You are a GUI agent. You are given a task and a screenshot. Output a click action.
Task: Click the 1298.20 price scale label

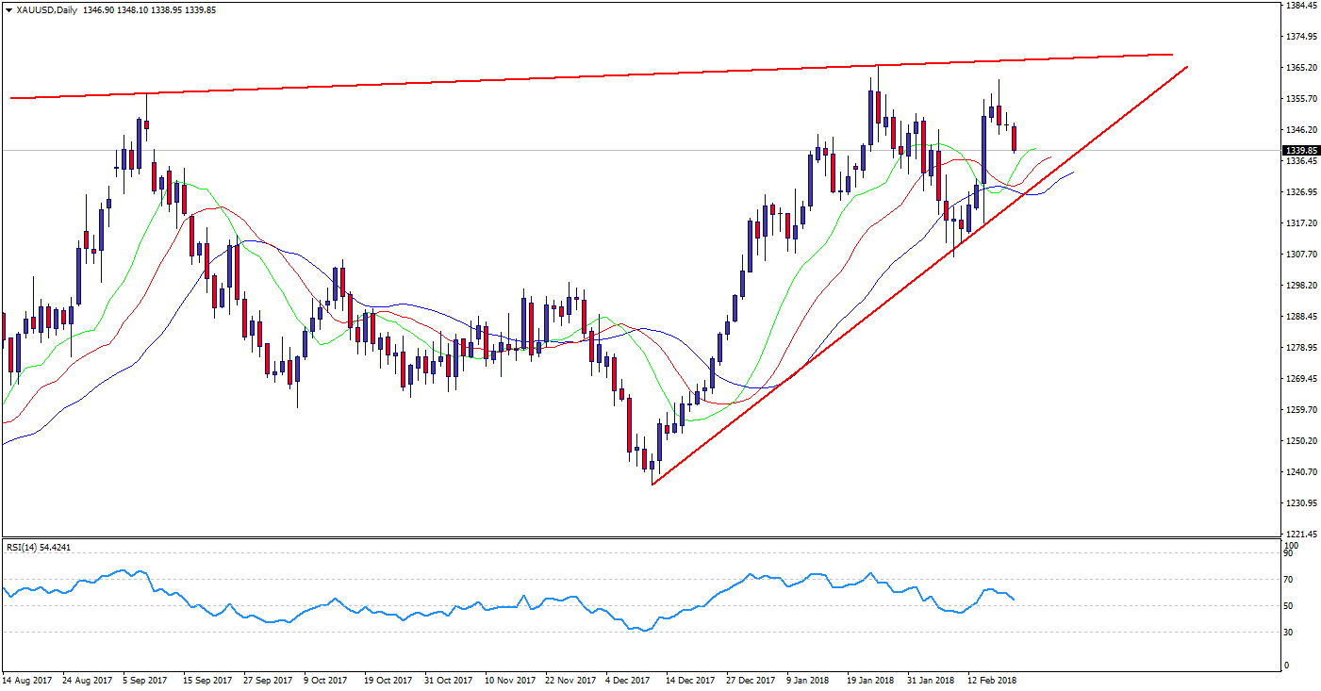click(1300, 286)
